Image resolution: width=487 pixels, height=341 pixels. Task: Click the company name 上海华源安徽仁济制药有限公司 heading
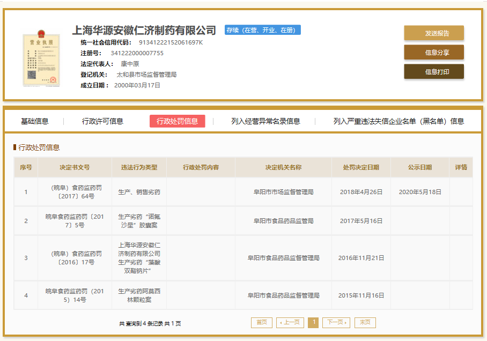click(x=144, y=30)
